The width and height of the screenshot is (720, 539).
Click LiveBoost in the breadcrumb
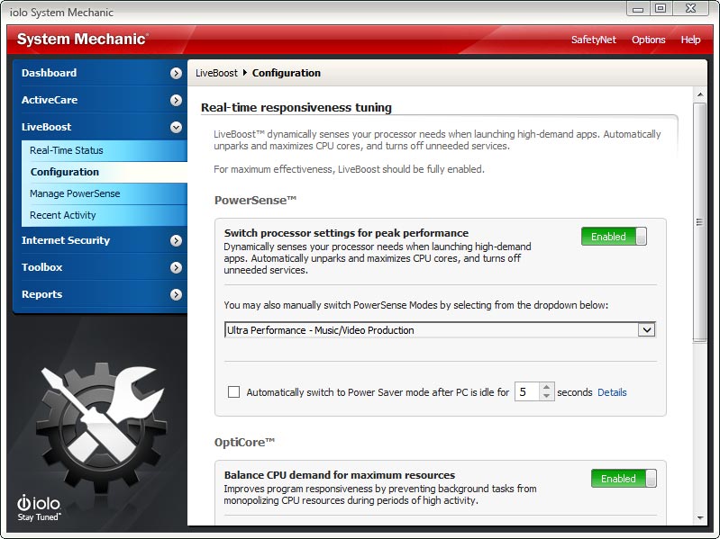[216, 73]
